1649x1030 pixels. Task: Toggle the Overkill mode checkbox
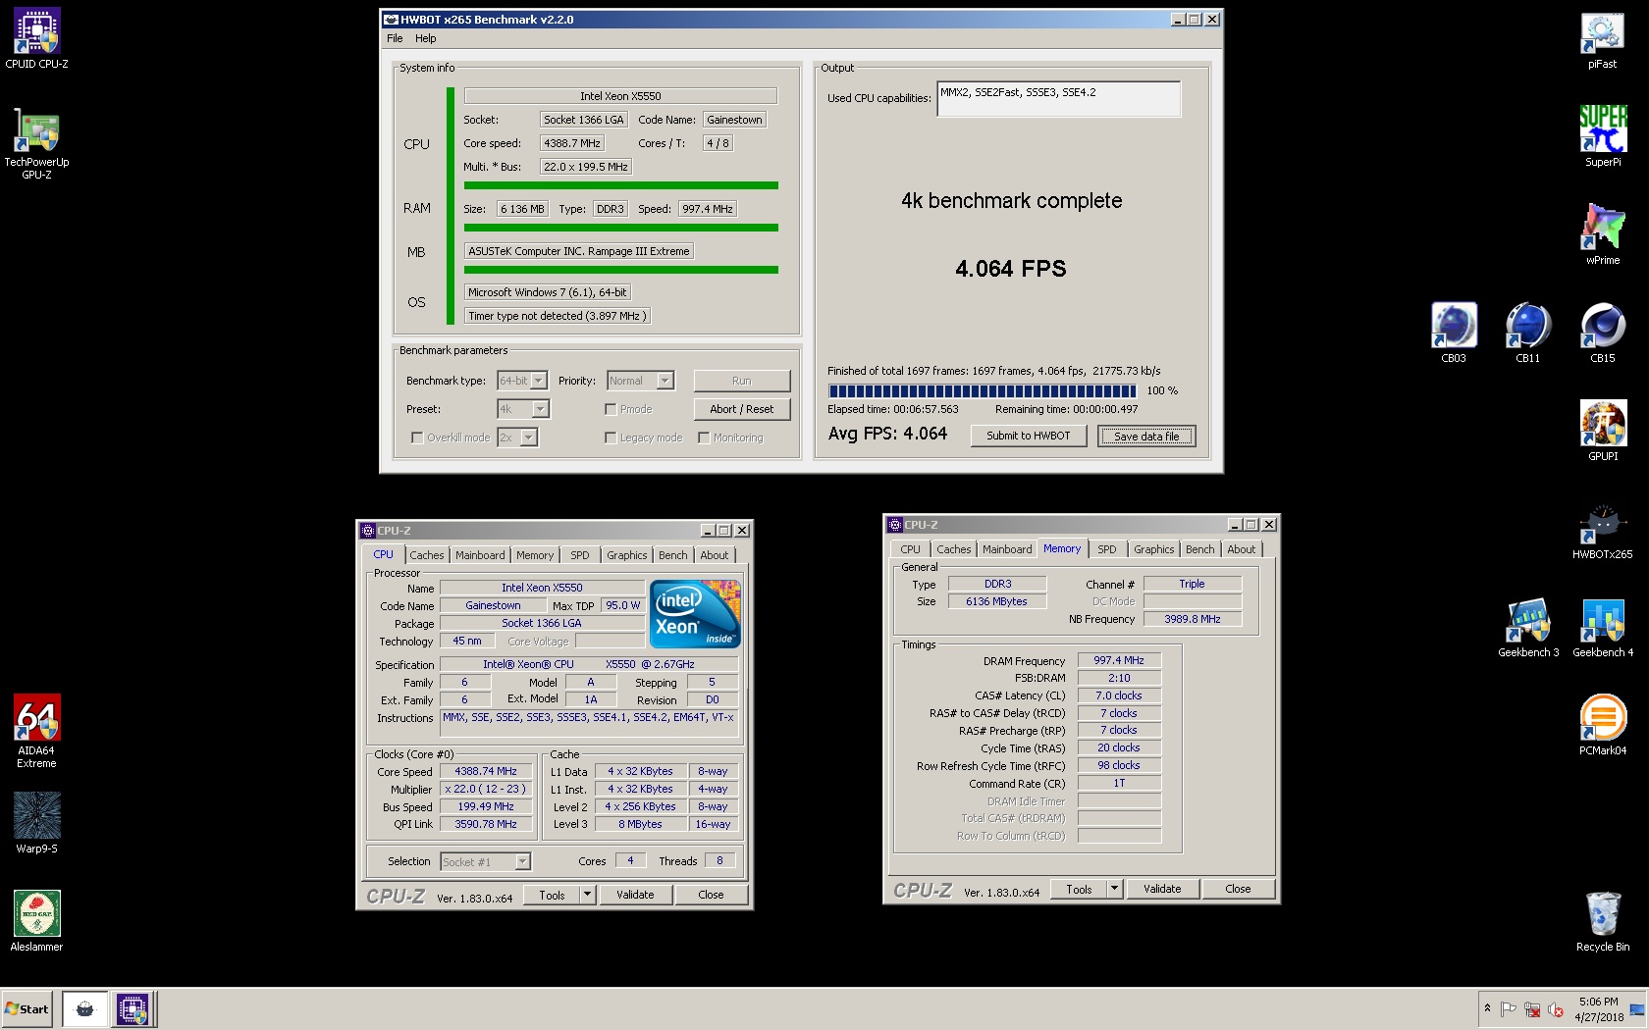pos(417,438)
